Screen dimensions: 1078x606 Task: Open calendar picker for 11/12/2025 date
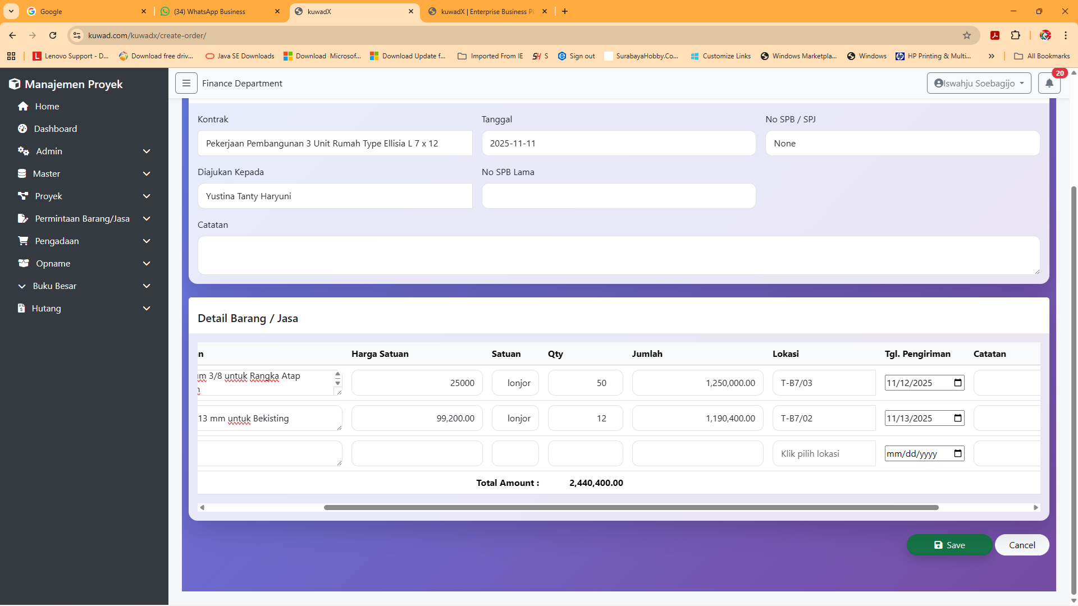pyautogui.click(x=958, y=383)
